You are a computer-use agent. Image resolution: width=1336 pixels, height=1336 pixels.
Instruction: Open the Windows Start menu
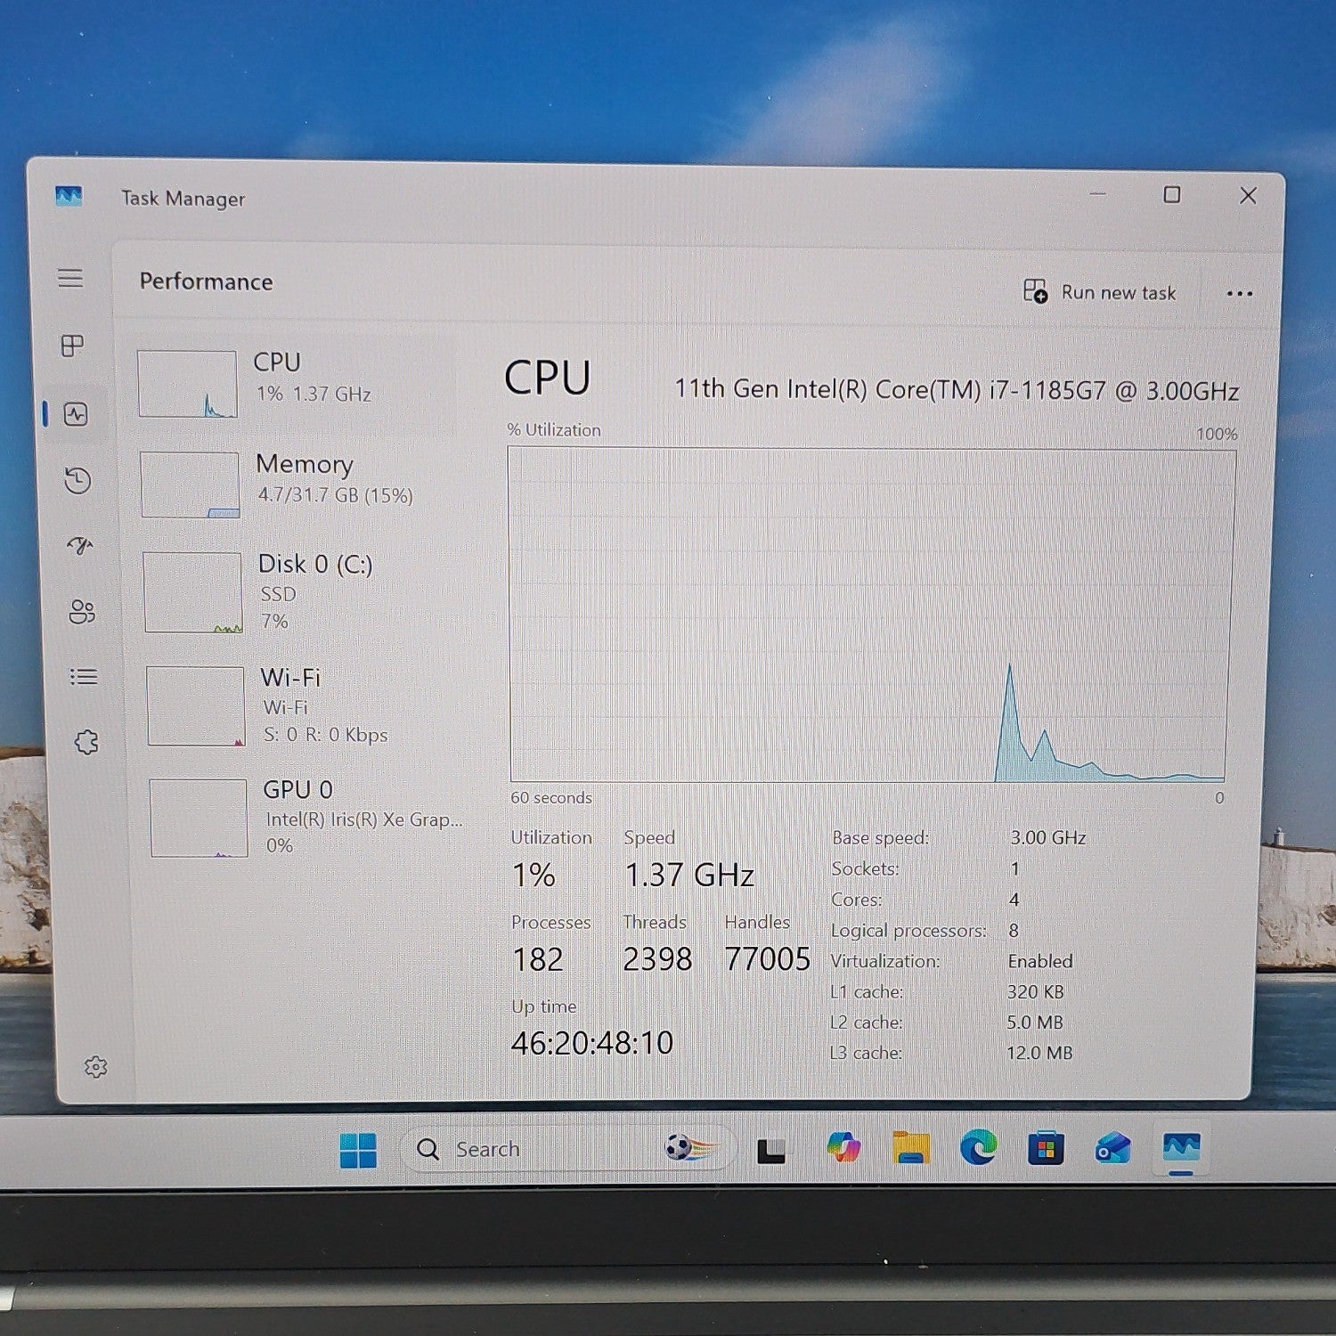358,1150
